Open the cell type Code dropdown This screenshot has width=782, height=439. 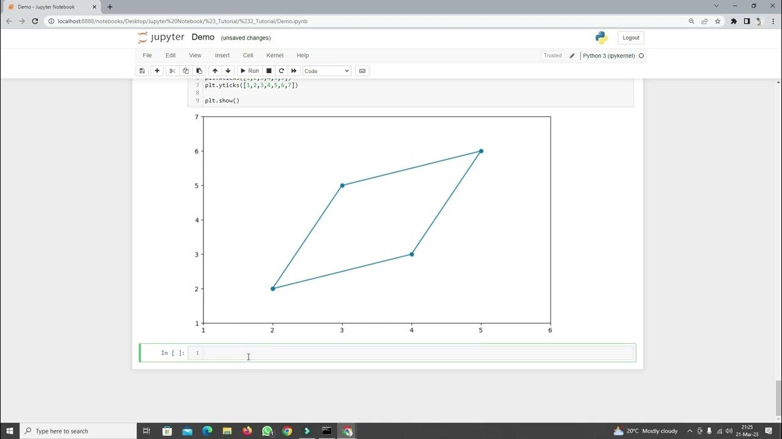coord(327,71)
